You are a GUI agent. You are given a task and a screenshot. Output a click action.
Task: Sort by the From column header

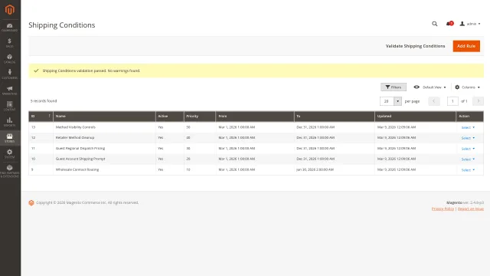point(255,116)
